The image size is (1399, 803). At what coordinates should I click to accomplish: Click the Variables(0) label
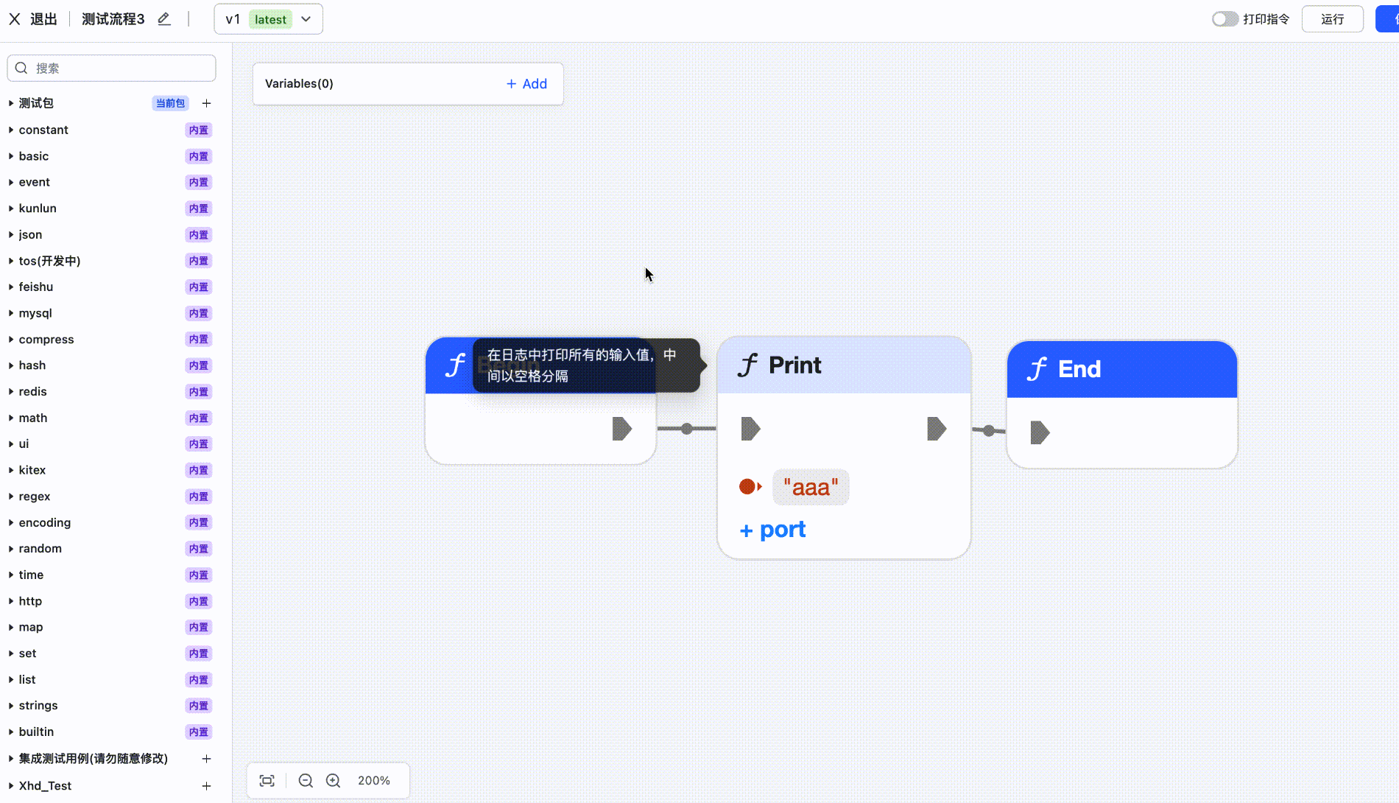click(x=299, y=84)
